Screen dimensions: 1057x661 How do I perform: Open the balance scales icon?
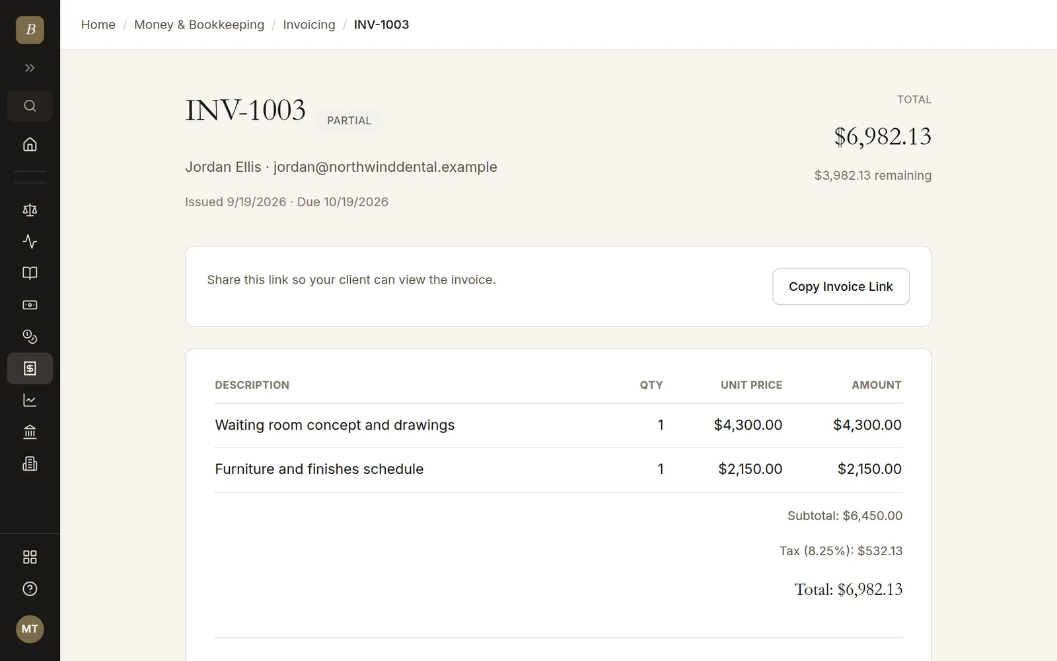click(30, 210)
